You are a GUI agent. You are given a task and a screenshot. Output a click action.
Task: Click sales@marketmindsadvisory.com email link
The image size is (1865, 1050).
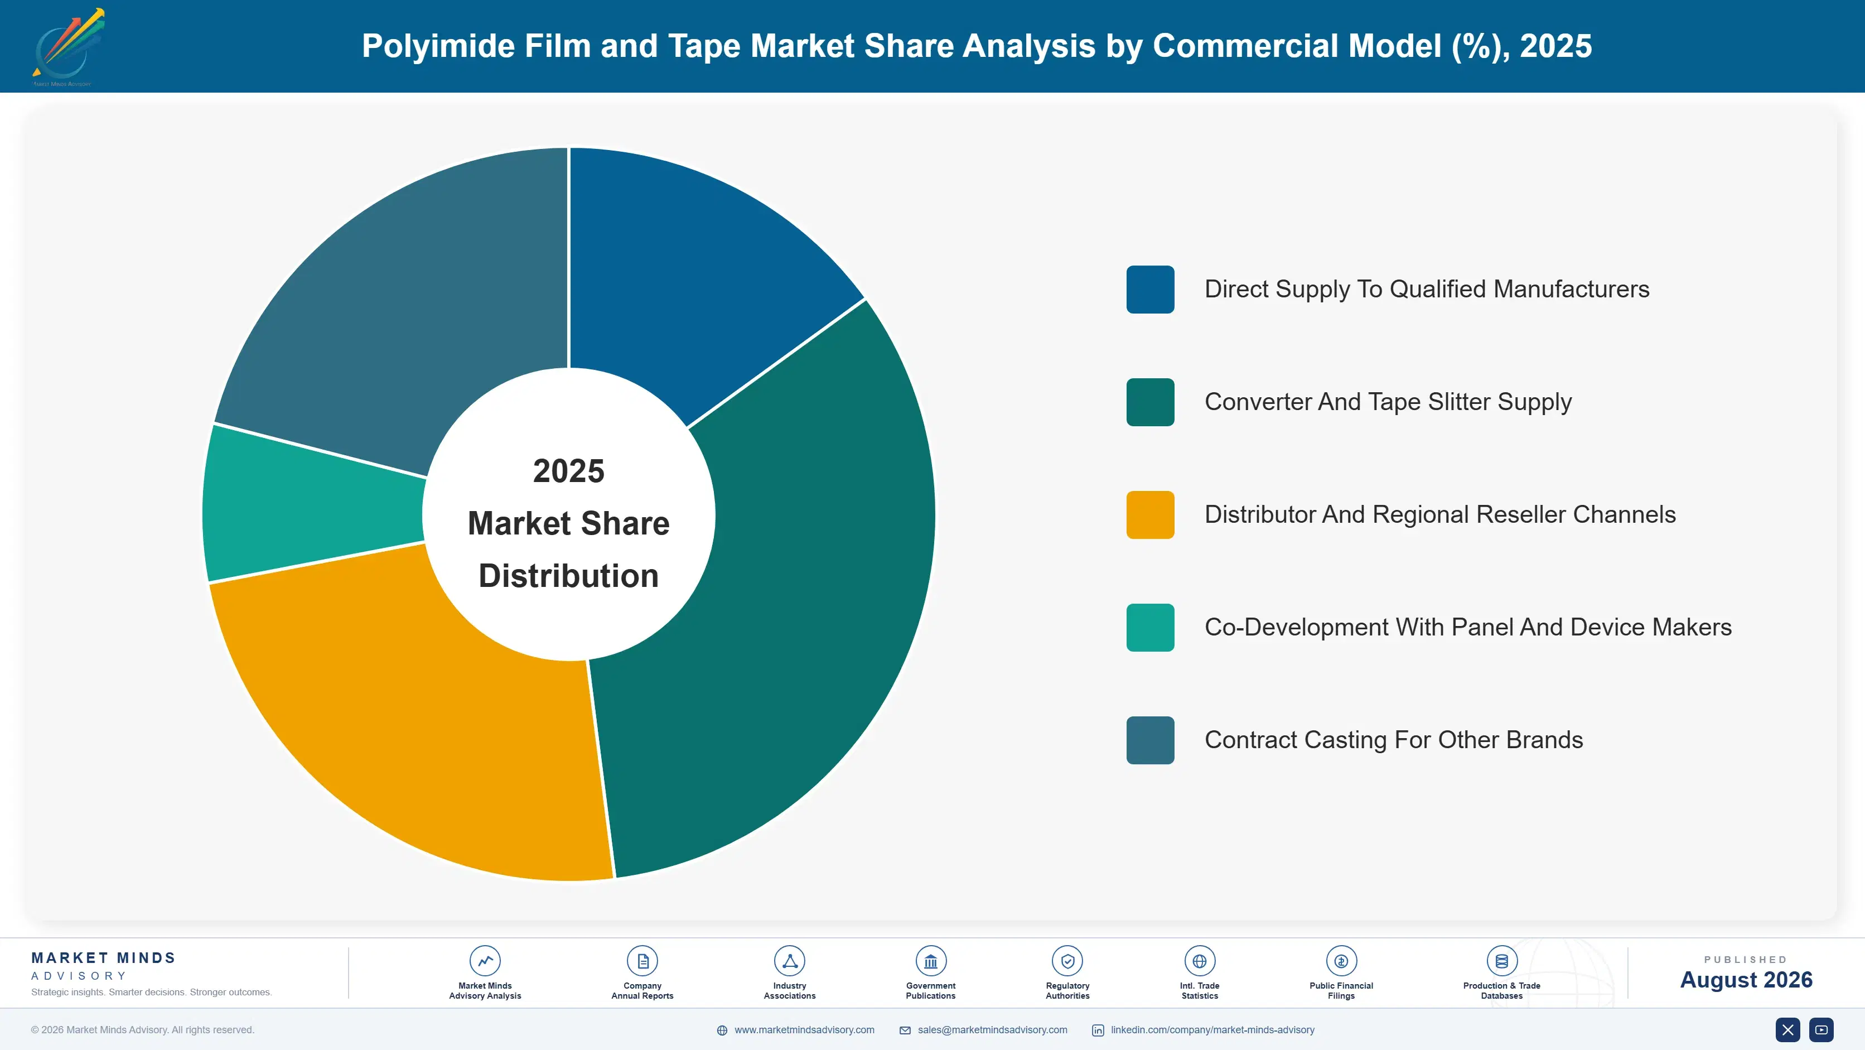pyautogui.click(x=993, y=1030)
